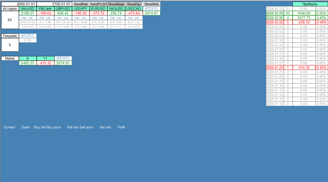
Task: Click history deals count 63
Action: tap(10, 20)
